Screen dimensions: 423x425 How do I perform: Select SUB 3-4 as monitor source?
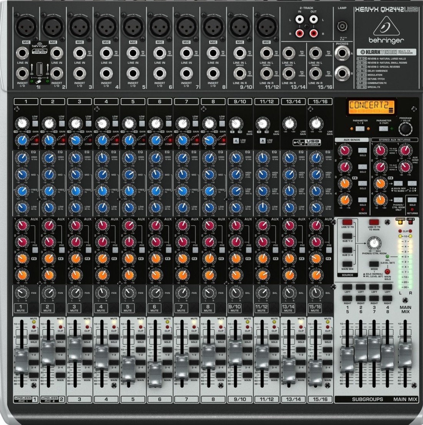[347, 250]
